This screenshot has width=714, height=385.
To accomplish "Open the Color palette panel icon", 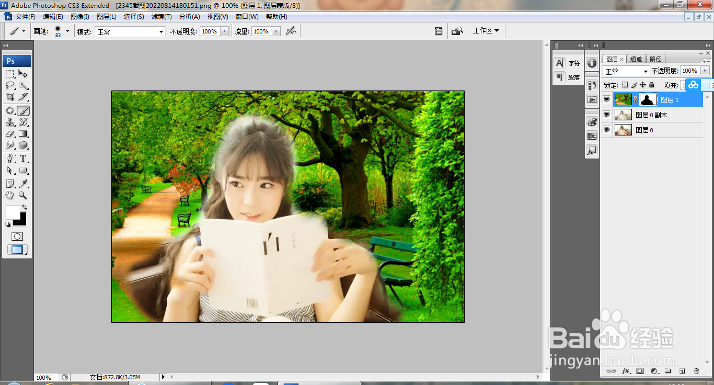I will tap(592, 122).
